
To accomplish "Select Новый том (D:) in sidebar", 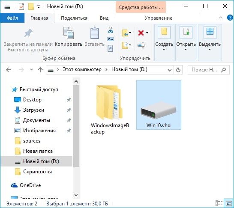I will tap(36, 161).
